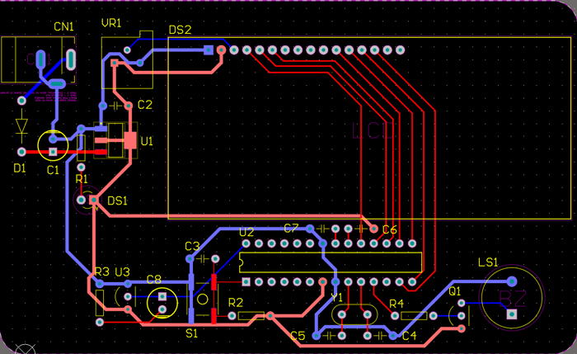This screenshot has height=354, width=577.
Task: Click the diode symbol above D1
Action: [21, 126]
